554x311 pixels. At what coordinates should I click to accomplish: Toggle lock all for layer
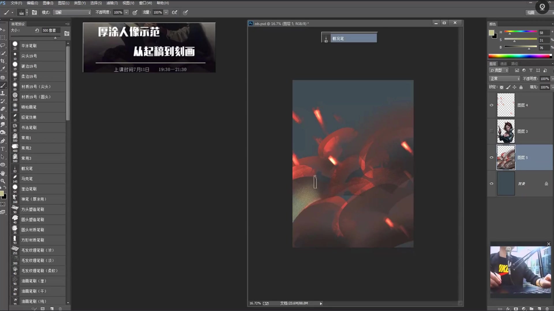(521, 87)
